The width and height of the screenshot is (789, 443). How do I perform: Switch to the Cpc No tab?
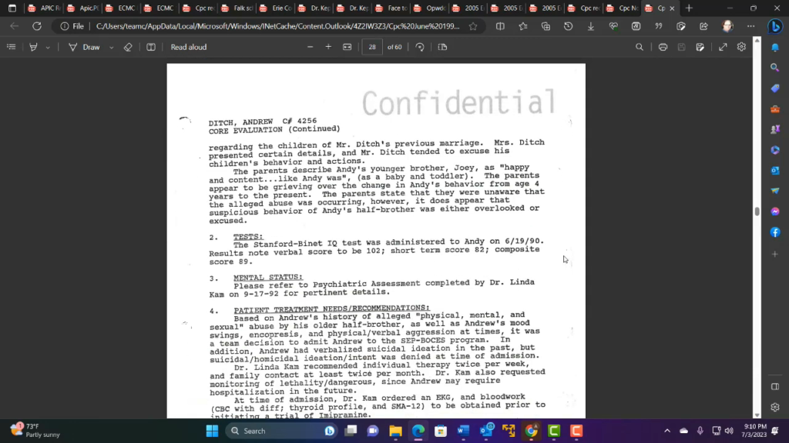623,8
